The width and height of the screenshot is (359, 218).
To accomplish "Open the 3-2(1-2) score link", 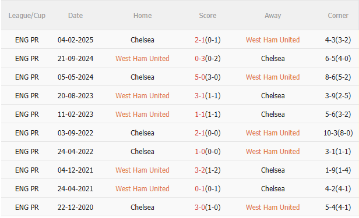I will click(x=207, y=170).
